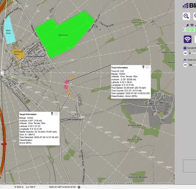Click the first green status indicator

(x=188, y=30)
